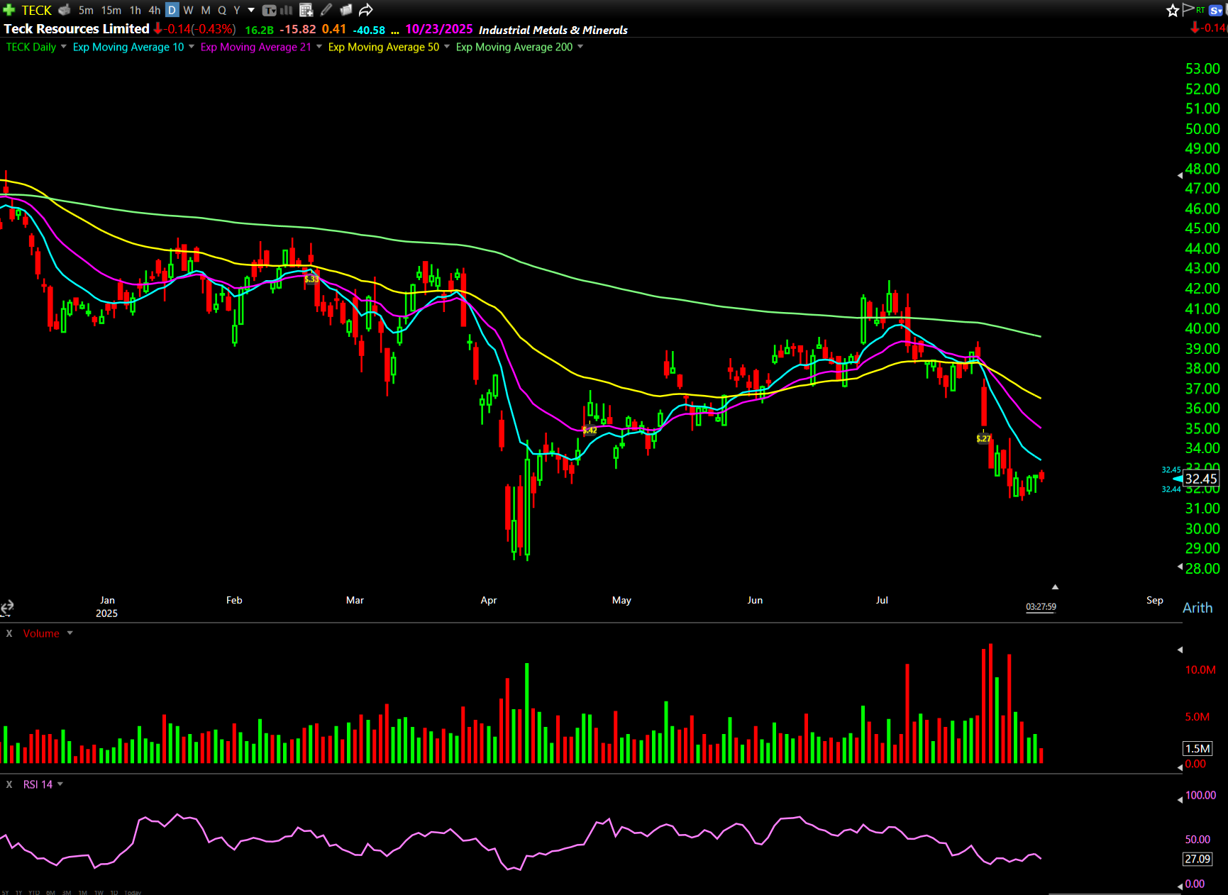Click the data fields ellipsis in header
This screenshot has width=1228, height=895.
coord(395,31)
